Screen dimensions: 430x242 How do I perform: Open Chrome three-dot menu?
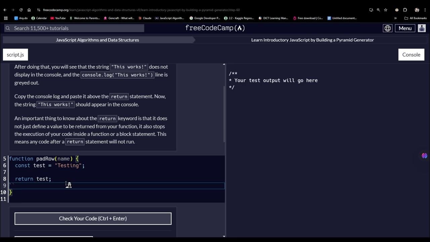(x=425, y=10)
